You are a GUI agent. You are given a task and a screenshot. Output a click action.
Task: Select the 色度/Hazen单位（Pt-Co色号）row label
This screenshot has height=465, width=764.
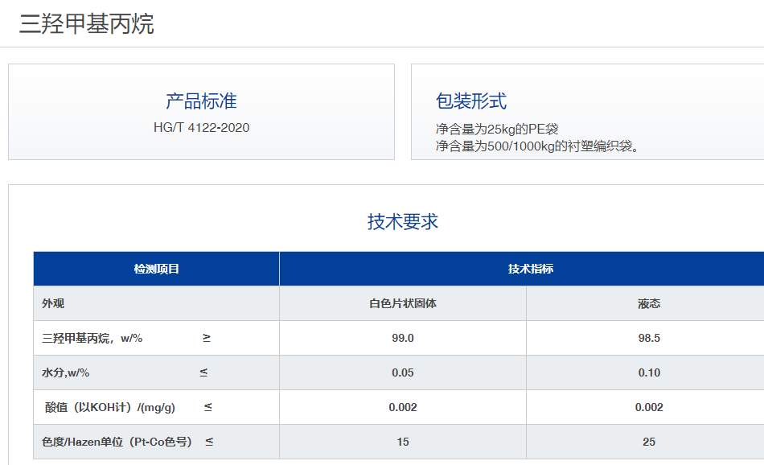117,442
